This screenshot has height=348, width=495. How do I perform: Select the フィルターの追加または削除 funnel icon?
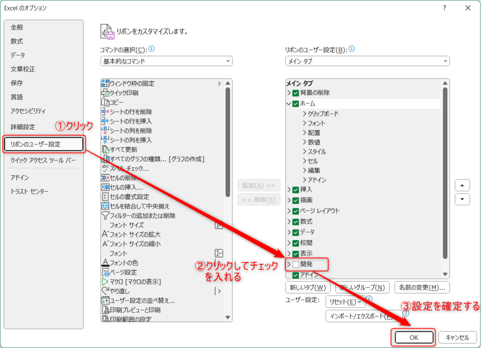(105, 215)
